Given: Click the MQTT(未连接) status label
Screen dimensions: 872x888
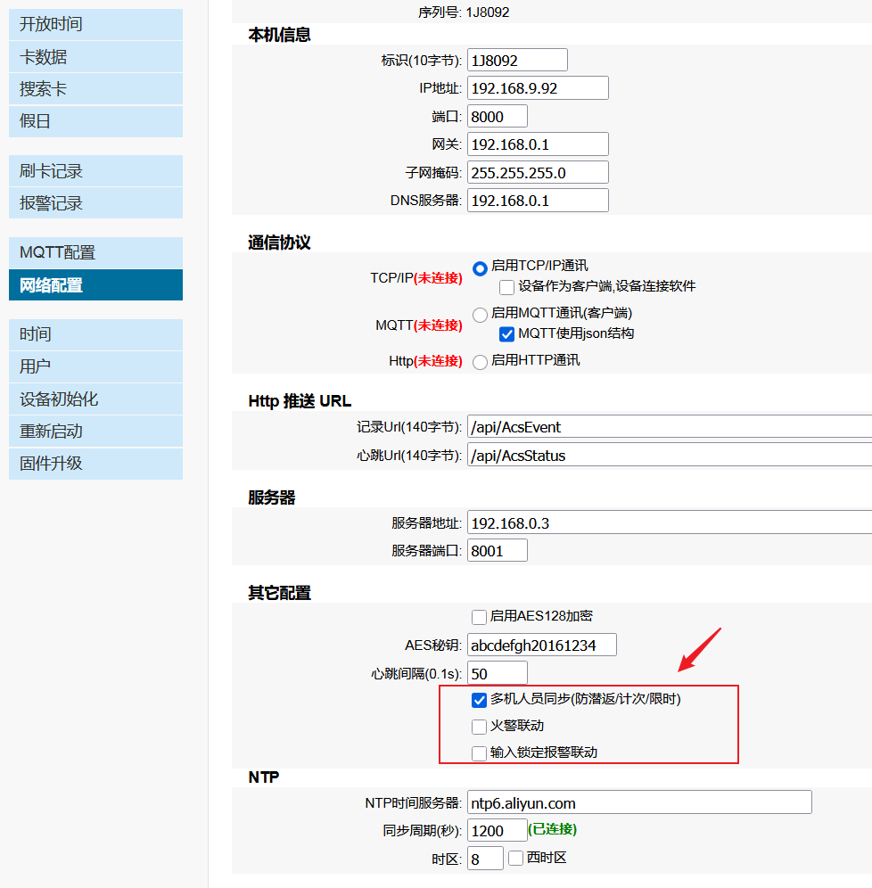Looking at the screenshot, I should pyautogui.click(x=419, y=325).
